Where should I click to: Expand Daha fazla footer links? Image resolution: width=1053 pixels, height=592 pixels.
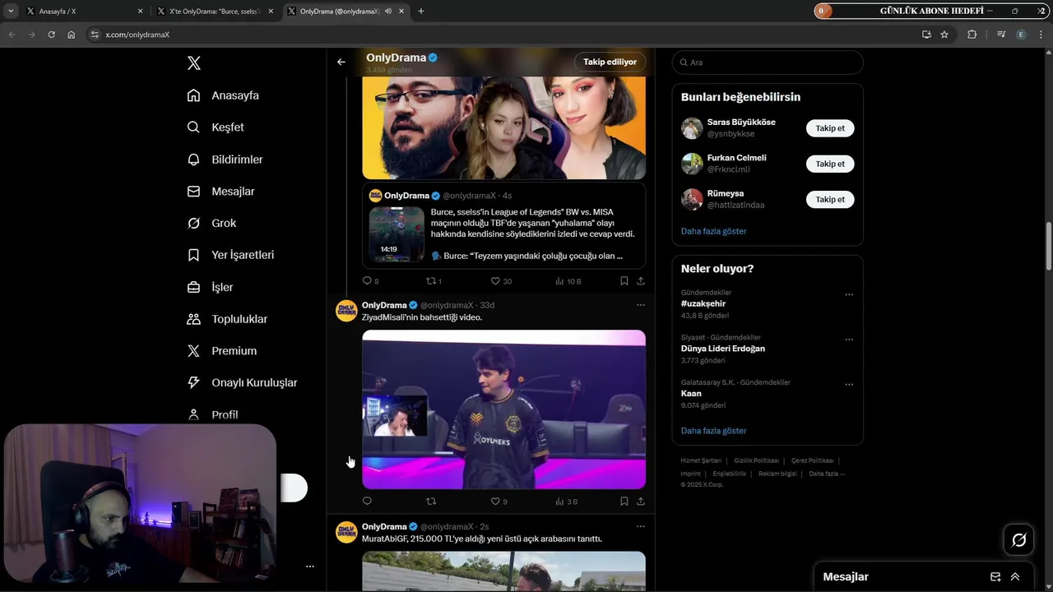pos(826,474)
